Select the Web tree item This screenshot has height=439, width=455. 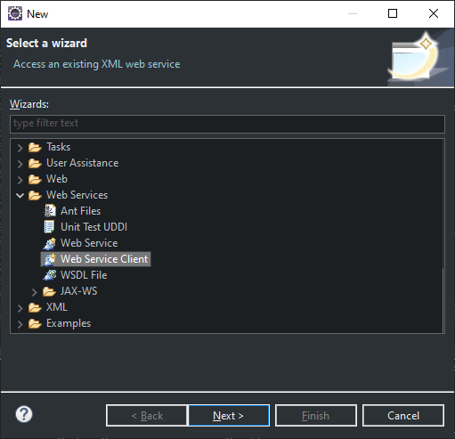pyautogui.click(x=57, y=179)
